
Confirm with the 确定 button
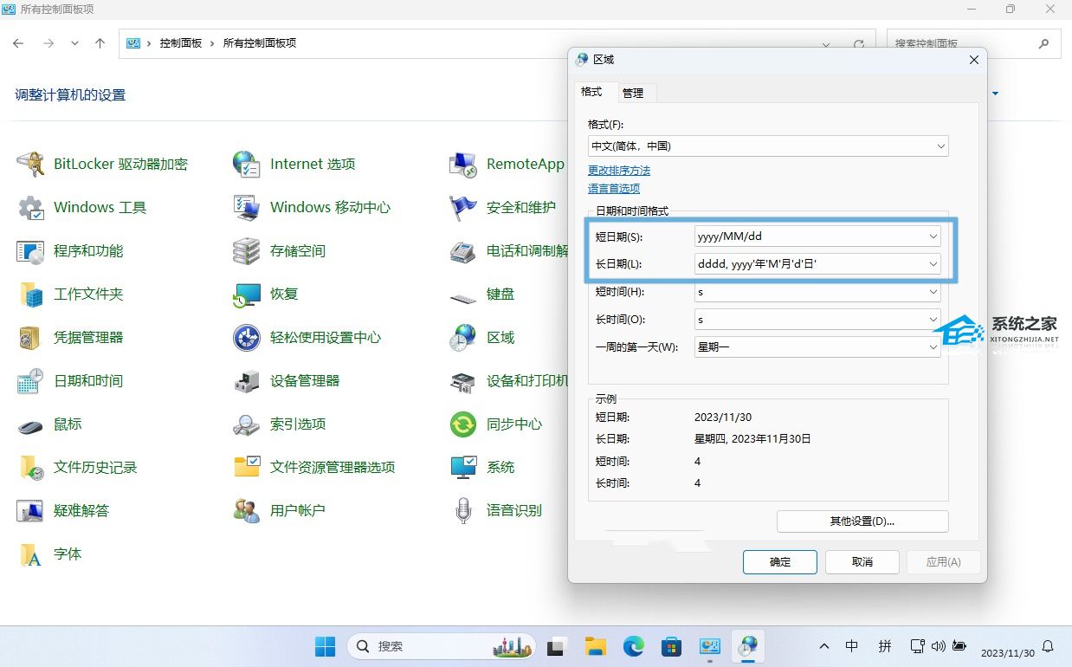tap(779, 561)
